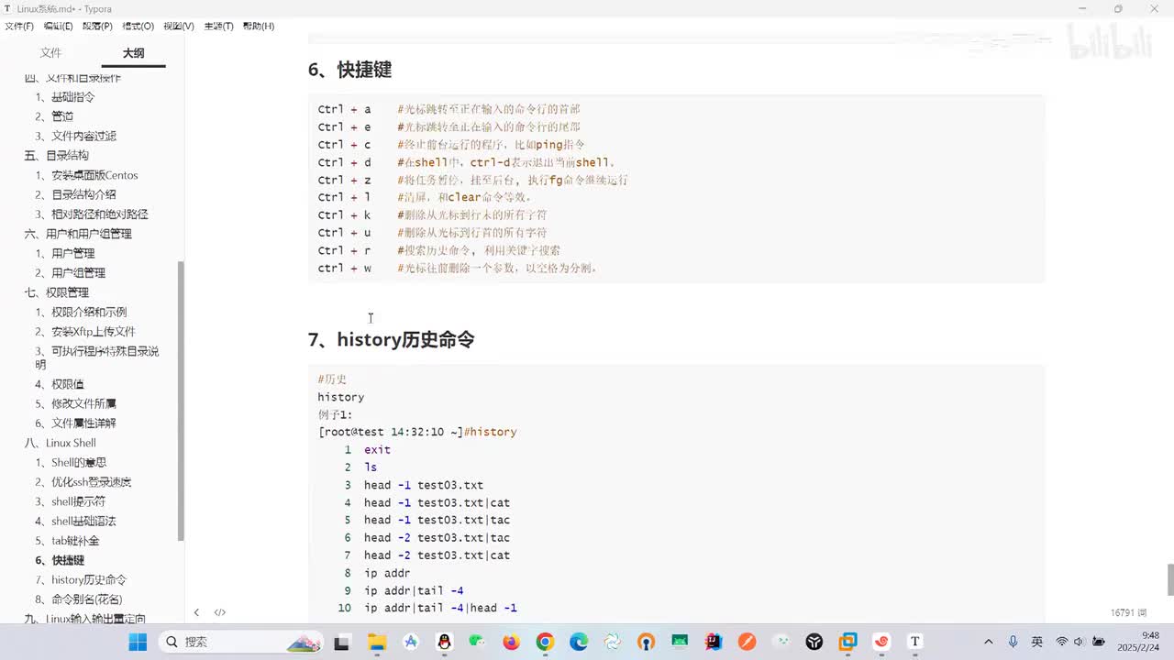Open the 帮助(H) menu
Image resolution: width=1174 pixels, height=660 pixels.
coord(258,26)
